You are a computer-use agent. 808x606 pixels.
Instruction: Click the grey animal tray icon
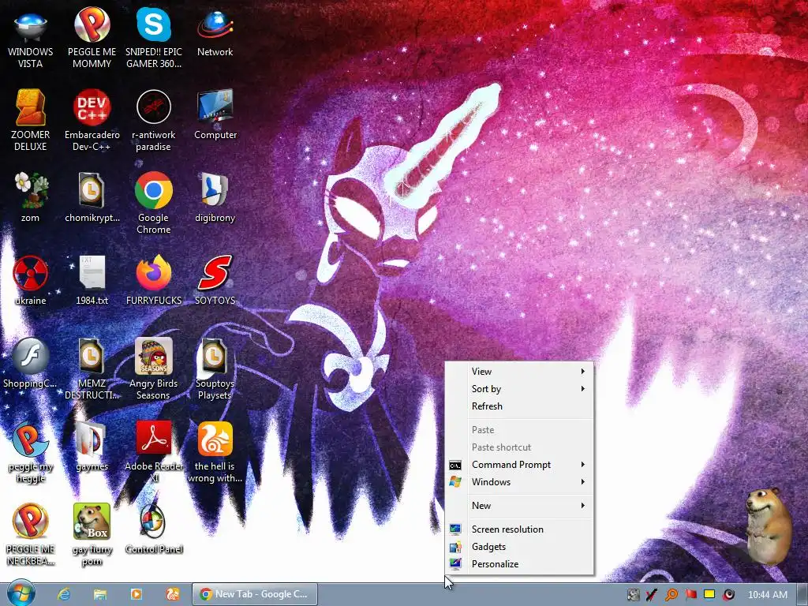pos(634,595)
